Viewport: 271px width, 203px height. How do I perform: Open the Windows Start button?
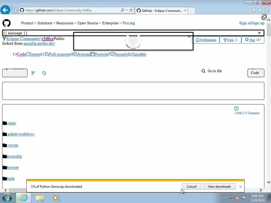7,198
